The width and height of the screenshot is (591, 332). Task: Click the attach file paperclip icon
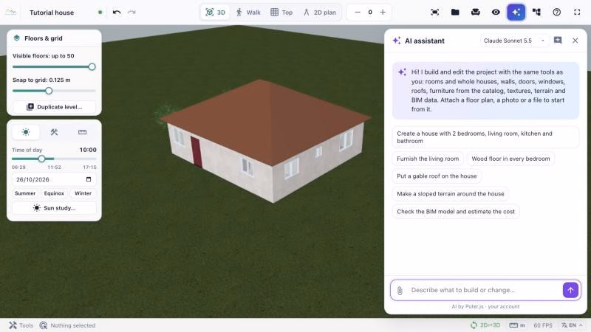[400, 290]
